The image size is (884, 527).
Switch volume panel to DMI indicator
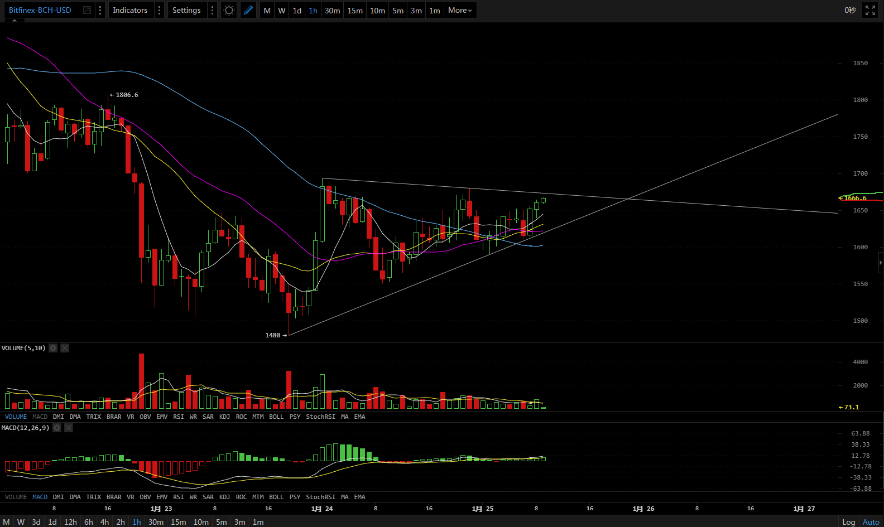click(58, 417)
